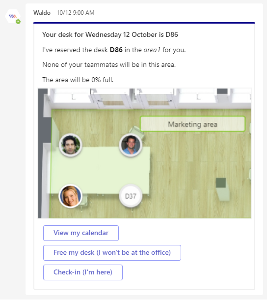The height and width of the screenshot is (300, 267).
Task: Select the D37 free desk marker
Action: click(x=131, y=196)
